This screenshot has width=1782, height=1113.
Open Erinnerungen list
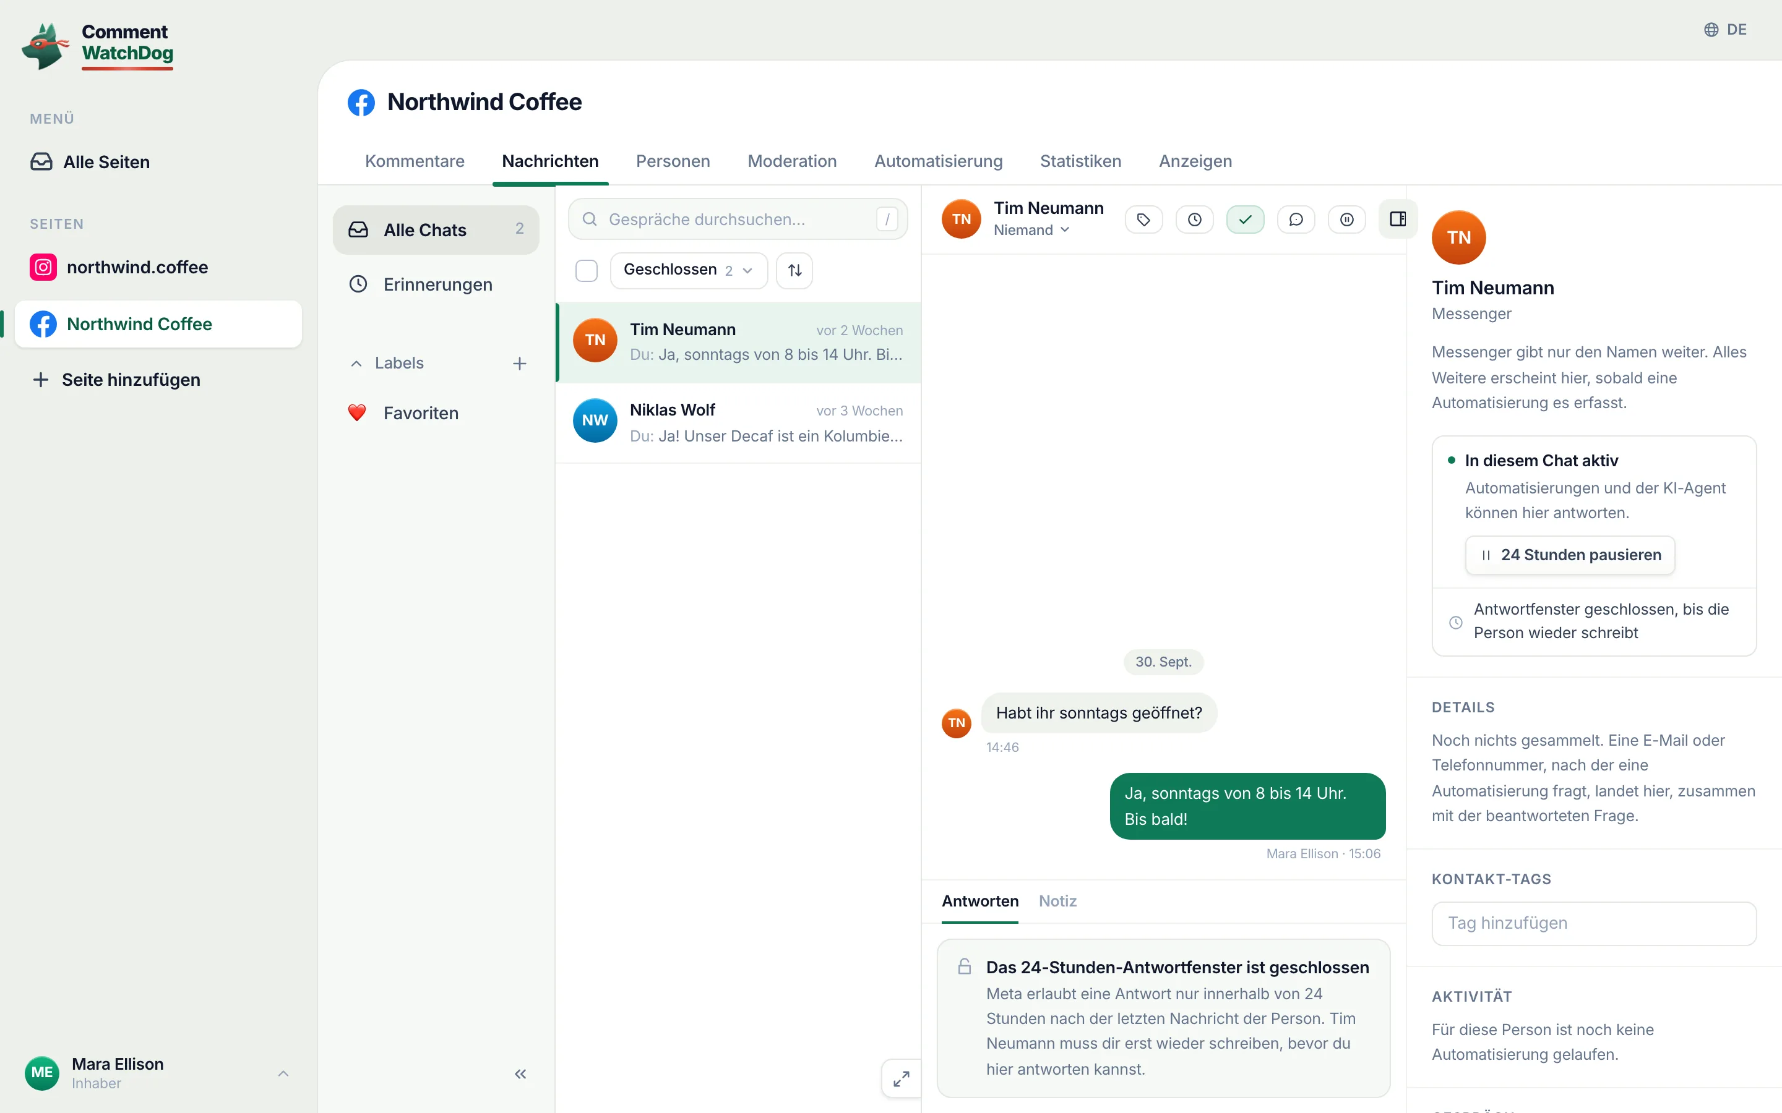click(436, 284)
